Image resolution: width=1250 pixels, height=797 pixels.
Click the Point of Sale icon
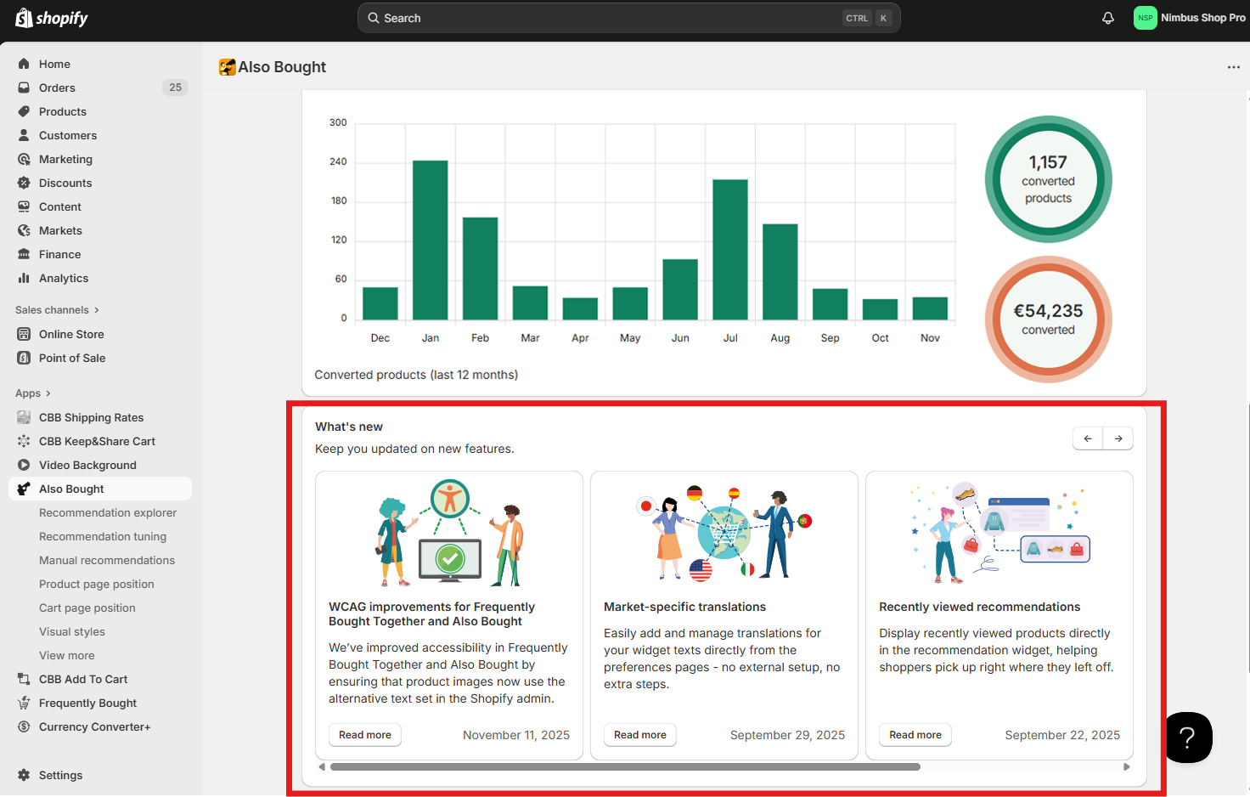pos(24,358)
